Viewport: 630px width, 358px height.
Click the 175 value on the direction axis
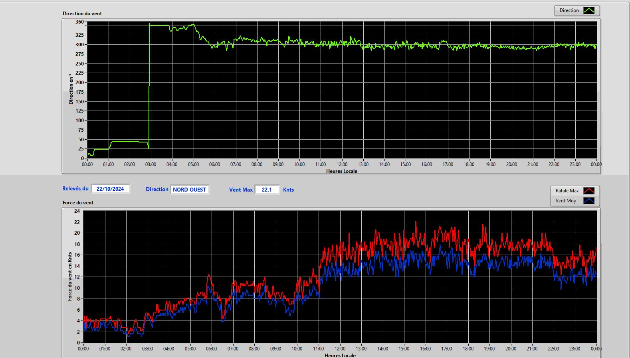click(x=80, y=92)
